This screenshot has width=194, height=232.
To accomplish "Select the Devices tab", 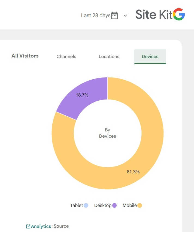I will tap(150, 57).
